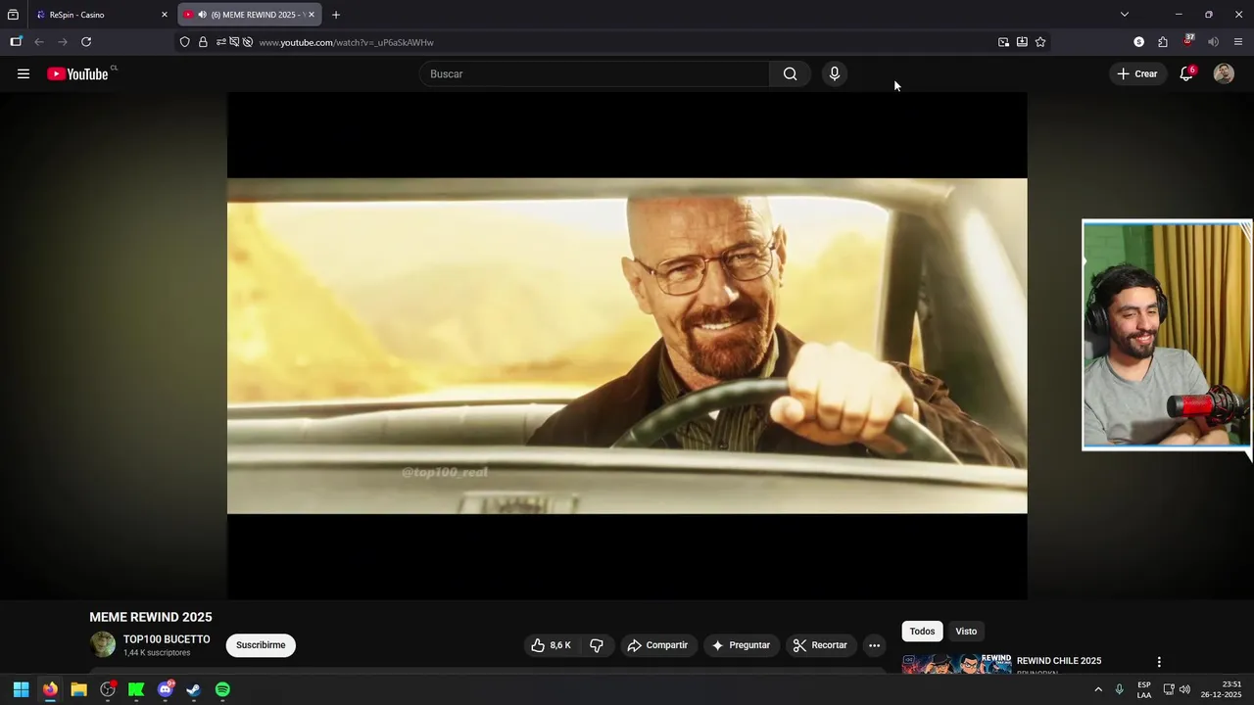Screen dimensions: 1254x705
Task: Click the REWIND CHILE 2025 title
Action: [x=1059, y=661]
